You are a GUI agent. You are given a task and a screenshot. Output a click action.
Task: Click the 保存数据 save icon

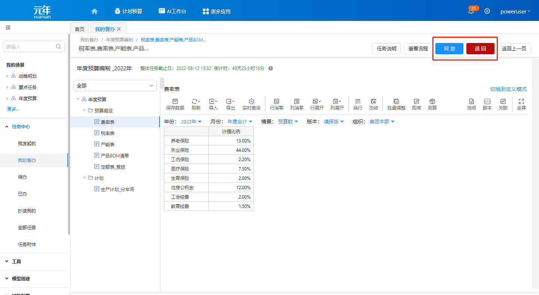point(175,104)
